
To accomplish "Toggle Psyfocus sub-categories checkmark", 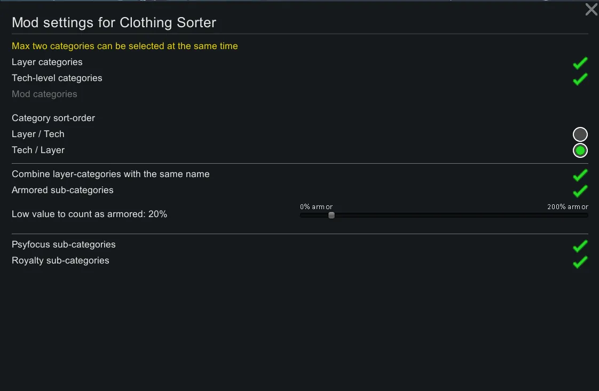I will point(580,246).
